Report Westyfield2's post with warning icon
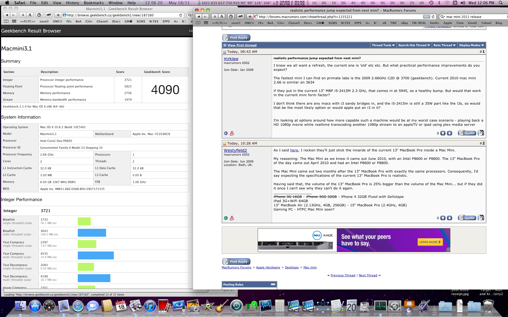Image resolution: width=508 pixels, height=317 pixels. (x=232, y=218)
